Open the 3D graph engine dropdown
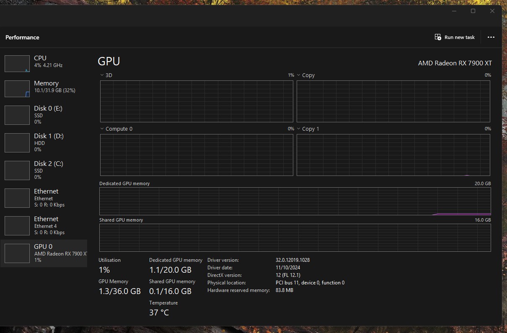Screen dimensions: 507x333 click(102, 75)
